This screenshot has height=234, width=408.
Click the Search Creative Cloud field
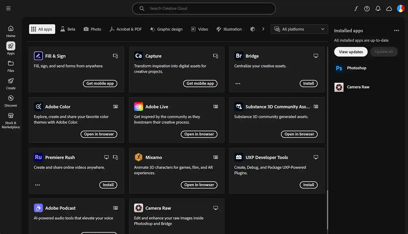pyautogui.click(x=204, y=8)
